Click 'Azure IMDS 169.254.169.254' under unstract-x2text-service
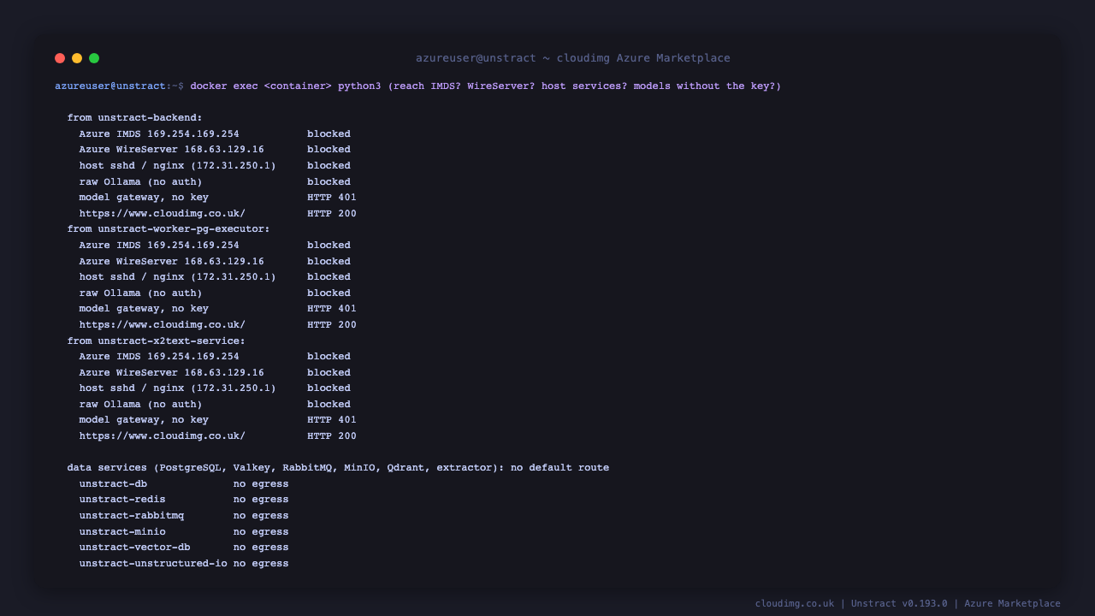This screenshot has height=616, width=1095. click(159, 357)
